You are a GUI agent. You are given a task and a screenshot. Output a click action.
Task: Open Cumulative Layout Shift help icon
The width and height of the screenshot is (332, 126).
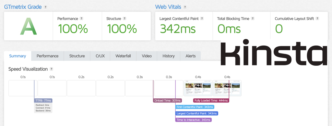coord(317,18)
